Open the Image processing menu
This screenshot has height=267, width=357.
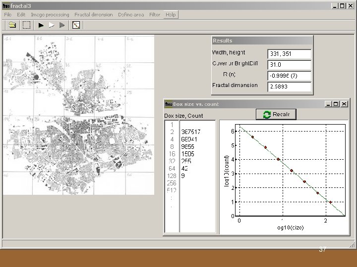50,15
